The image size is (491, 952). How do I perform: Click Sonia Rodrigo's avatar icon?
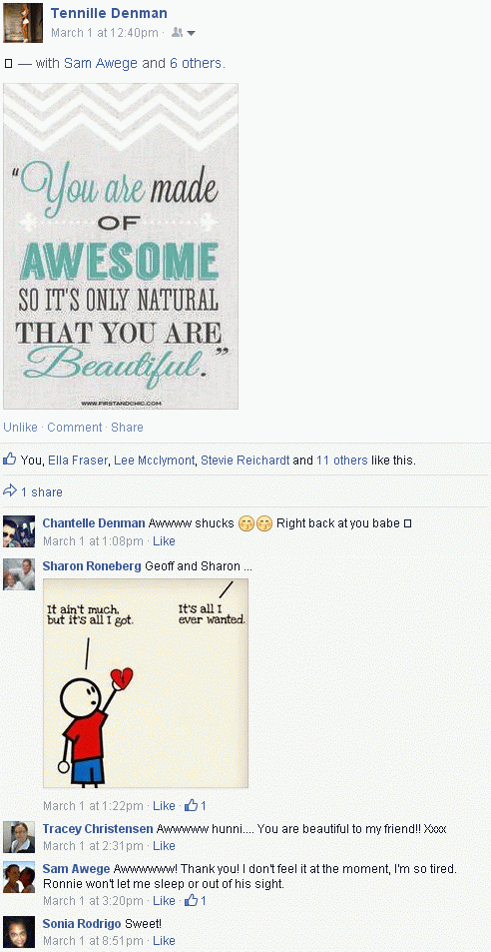point(19,932)
